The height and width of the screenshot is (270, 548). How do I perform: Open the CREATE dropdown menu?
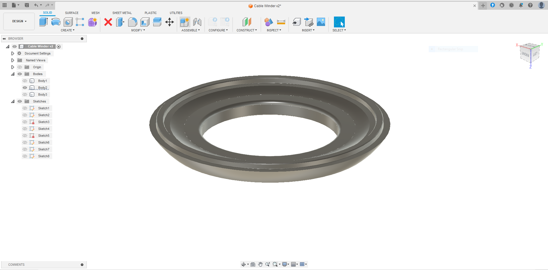click(68, 30)
